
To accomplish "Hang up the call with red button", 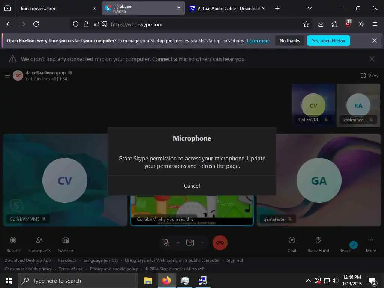I will tap(220, 243).
